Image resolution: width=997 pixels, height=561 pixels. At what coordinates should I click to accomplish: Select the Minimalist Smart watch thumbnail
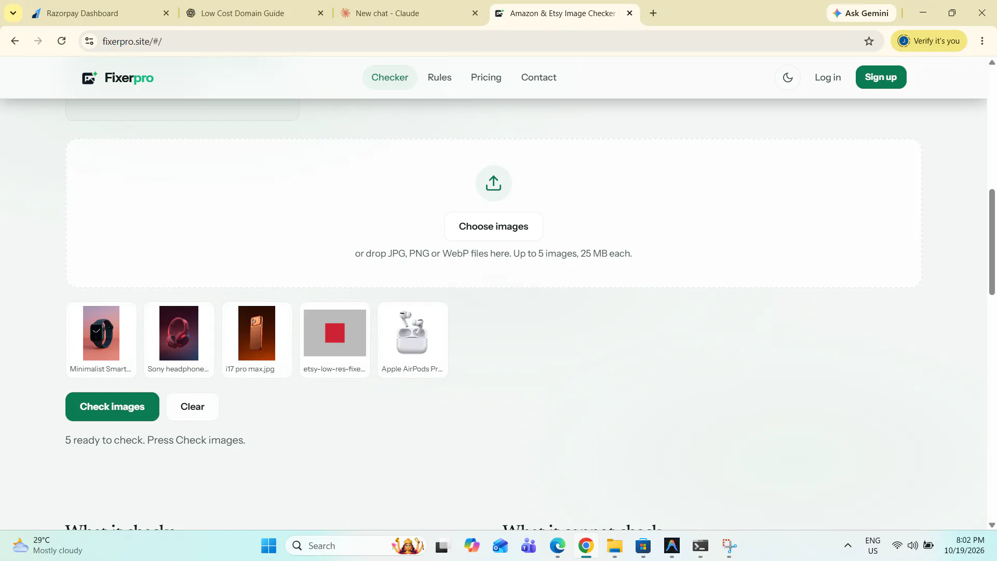(x=101, y=340)
